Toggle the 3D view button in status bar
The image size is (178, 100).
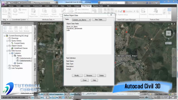click(46, 94)
